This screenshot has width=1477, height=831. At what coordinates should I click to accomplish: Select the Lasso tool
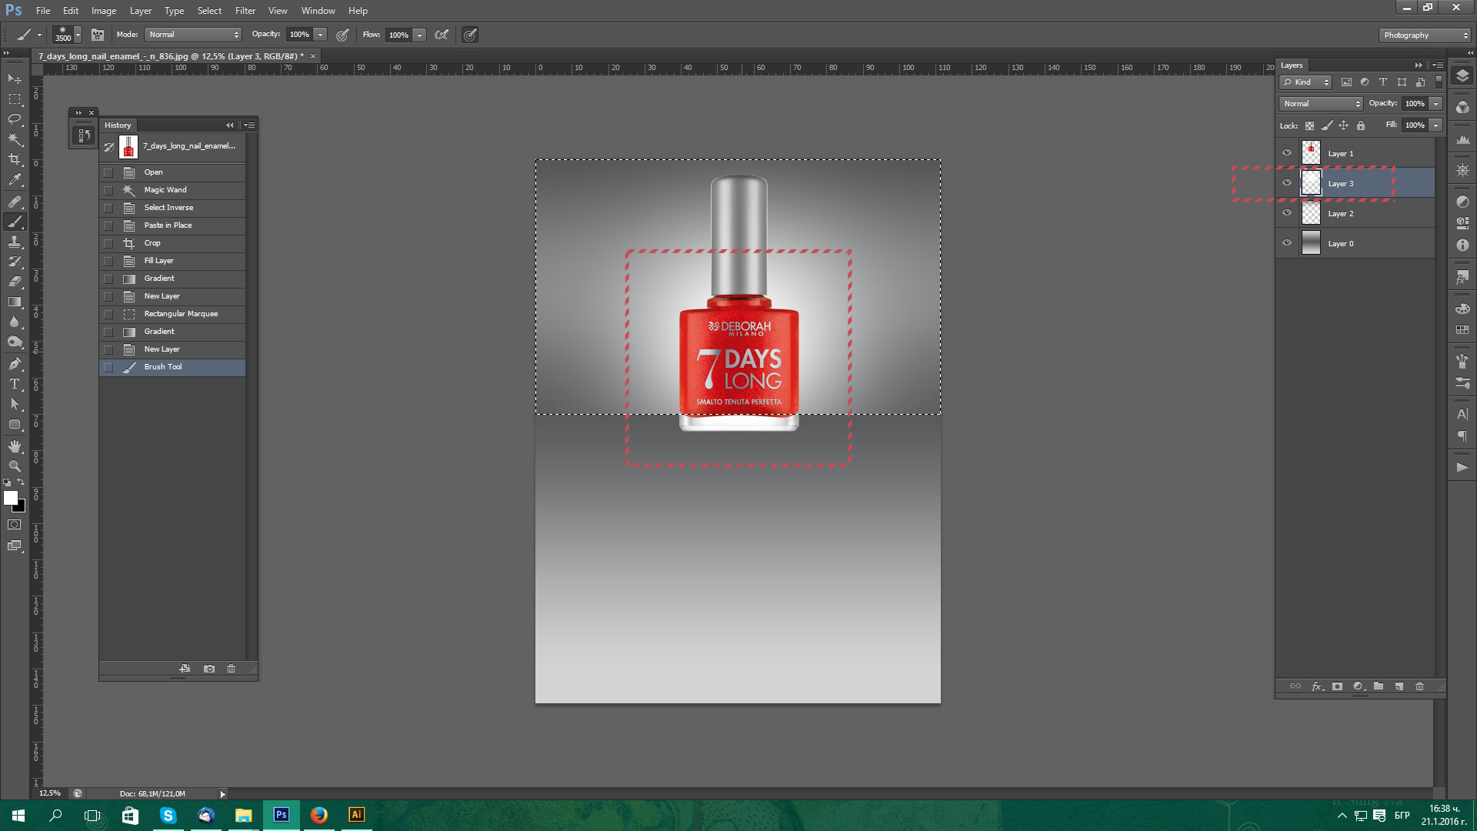15,118
